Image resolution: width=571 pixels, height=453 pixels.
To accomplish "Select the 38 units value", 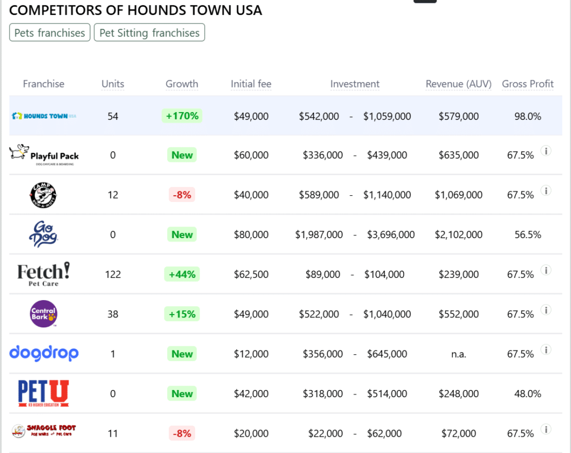I will click(x=113, y=314).
